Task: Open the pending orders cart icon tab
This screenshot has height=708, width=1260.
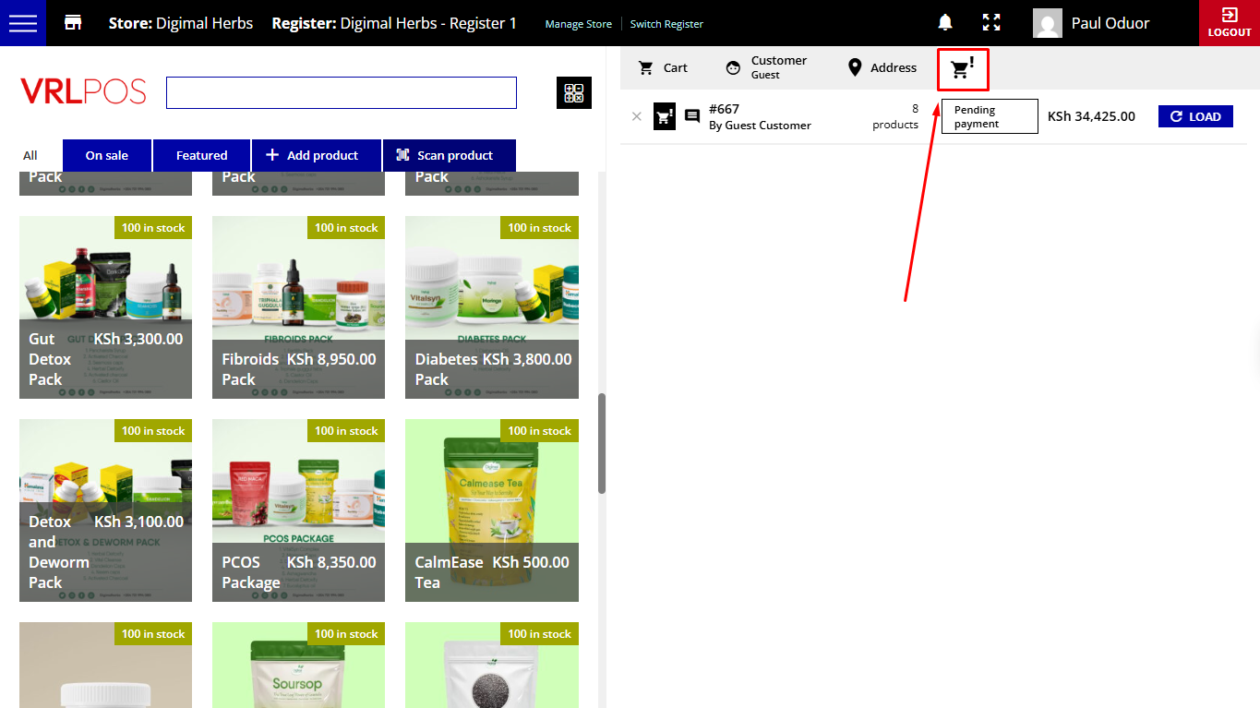Action: point(963,68)
